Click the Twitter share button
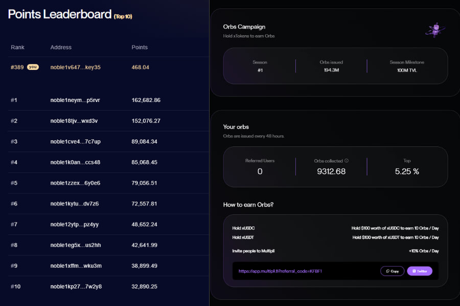The image size is (460, 306). pyautogui.click(x=420, y=271)
